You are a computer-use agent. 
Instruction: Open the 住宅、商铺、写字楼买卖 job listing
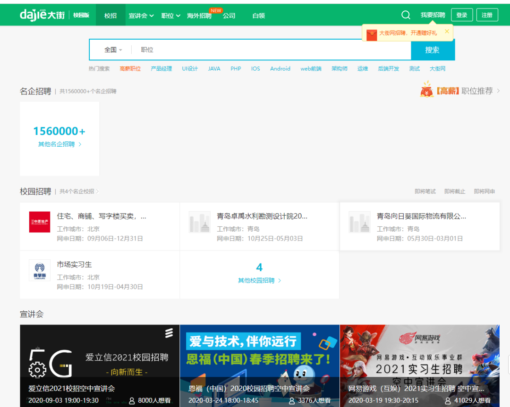pos(102,216)
